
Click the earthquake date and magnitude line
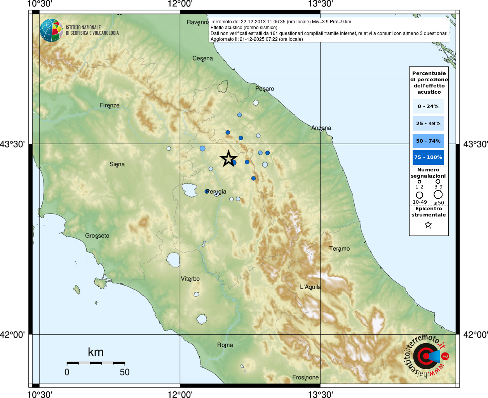click(x=281, y=22)
